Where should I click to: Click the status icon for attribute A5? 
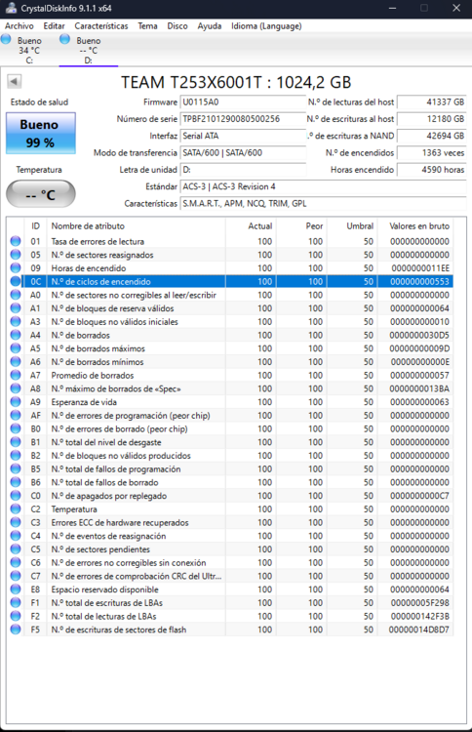tap(16, 348)
